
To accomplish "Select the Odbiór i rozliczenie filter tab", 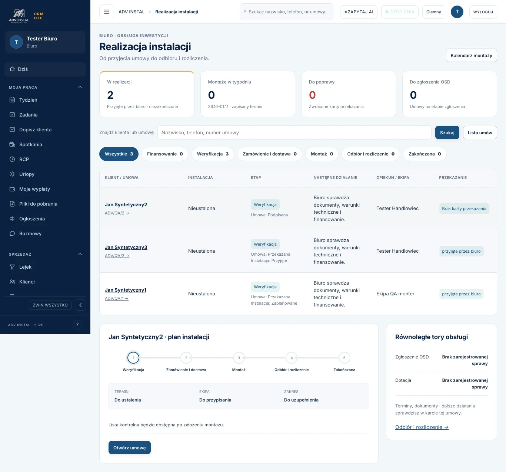I will 371,154.
